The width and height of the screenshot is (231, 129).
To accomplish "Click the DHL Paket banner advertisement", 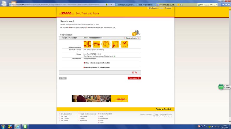I will pos(100,99).
